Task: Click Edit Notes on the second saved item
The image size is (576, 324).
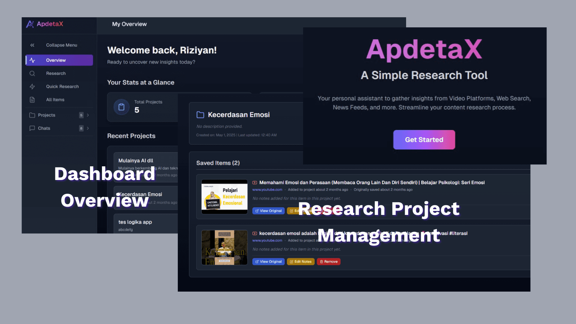Action: tap(300, 261)
